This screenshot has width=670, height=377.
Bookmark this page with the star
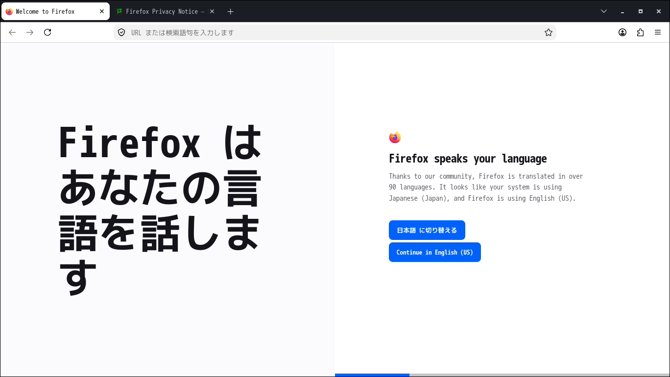coord(549,32)
